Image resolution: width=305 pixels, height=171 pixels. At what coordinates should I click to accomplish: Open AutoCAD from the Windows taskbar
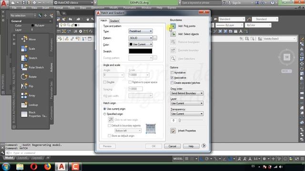[61, 167]
